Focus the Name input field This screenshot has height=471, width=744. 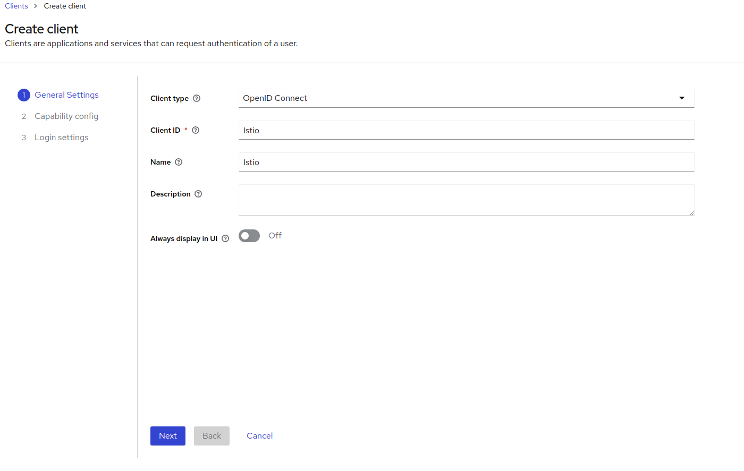click(x=467, y=162)
